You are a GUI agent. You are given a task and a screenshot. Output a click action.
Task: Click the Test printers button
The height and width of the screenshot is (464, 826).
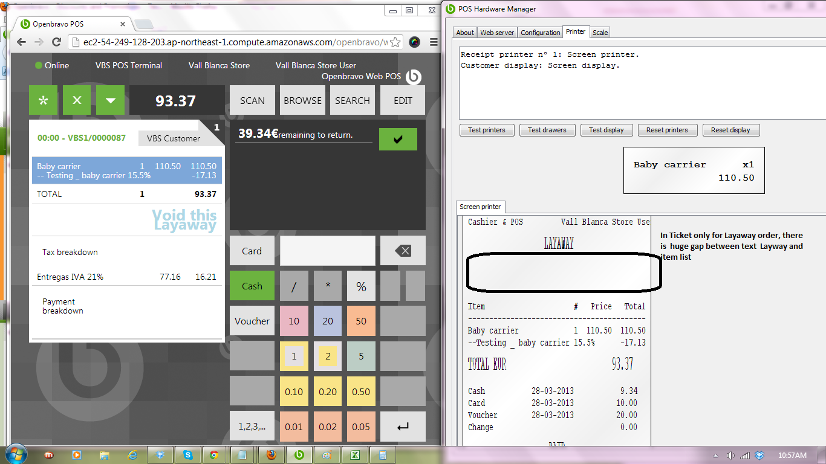point(487,130)
